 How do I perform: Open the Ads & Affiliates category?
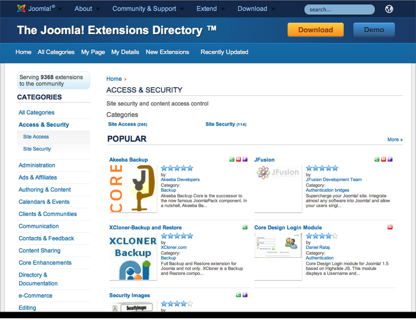pos(38,177)
